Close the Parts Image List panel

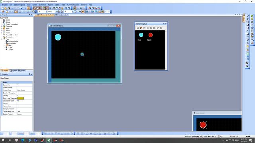click(166, 24)
